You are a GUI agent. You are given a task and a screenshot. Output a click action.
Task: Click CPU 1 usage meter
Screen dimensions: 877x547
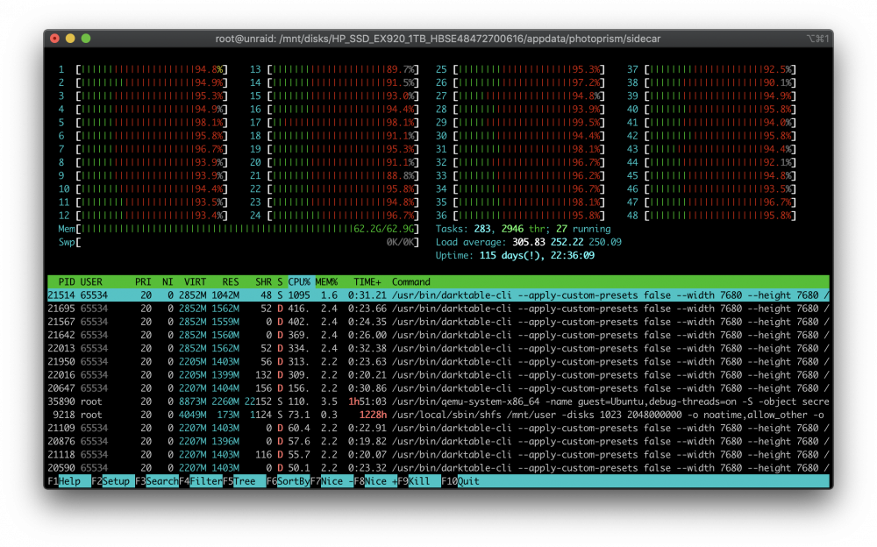click(143, 69)
